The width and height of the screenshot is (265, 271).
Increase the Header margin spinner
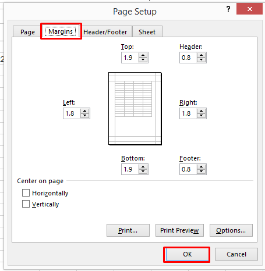tap(202, 55)
